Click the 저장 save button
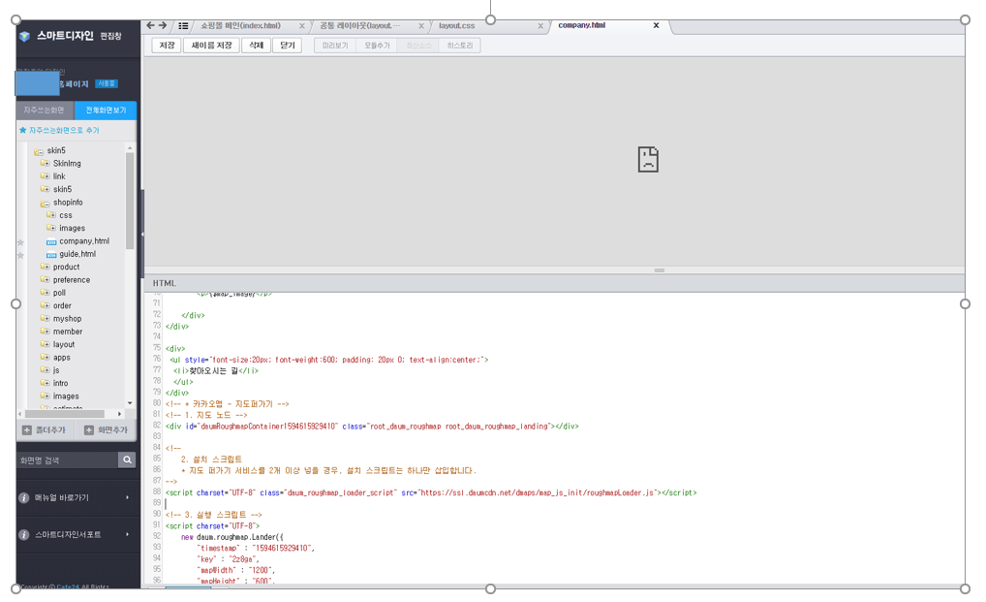986x602 pixels. click(167, 46)
